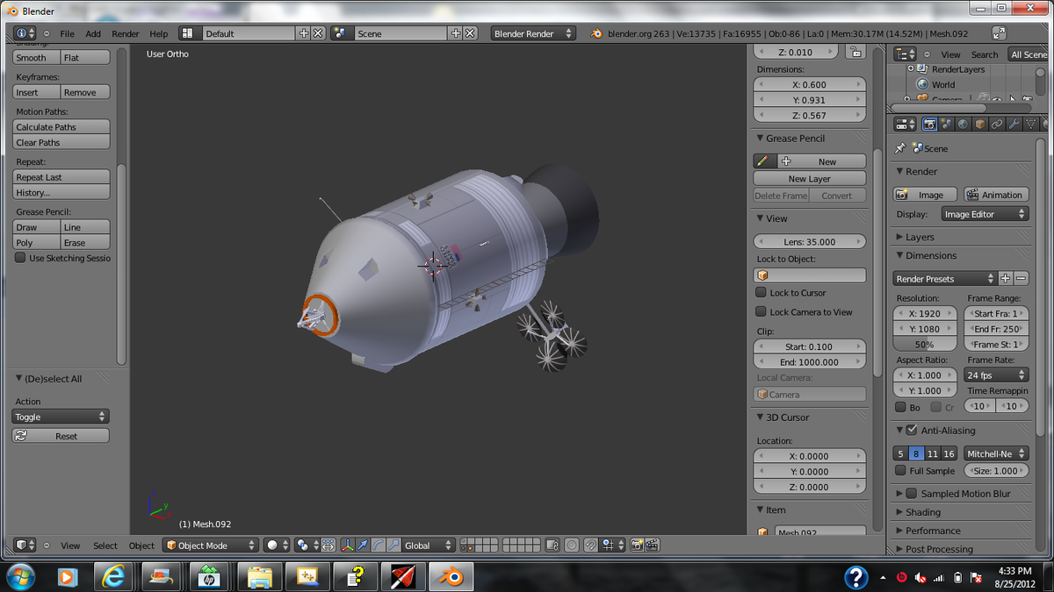Open the Blender Render engine dropdown
Viewport: 1054px width, 592px height.
532,33
